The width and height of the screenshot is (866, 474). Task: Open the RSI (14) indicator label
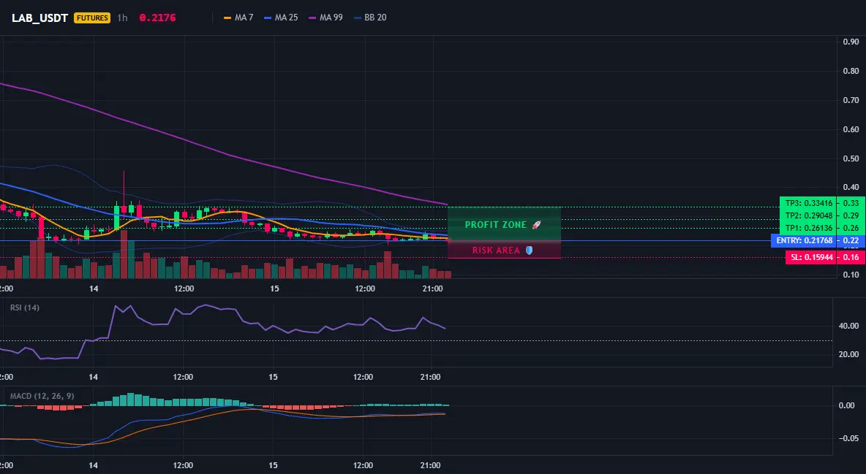(x=25, y=307)
